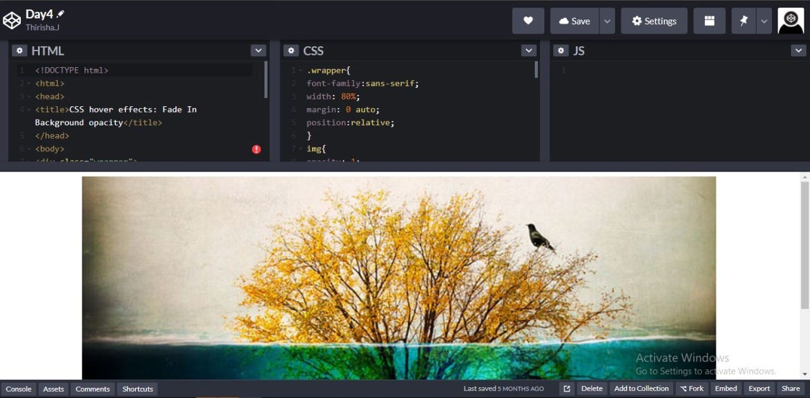Click the DOCTYPE html line
The height and width of the screenshot is (398, 810).
pos(72,70)
